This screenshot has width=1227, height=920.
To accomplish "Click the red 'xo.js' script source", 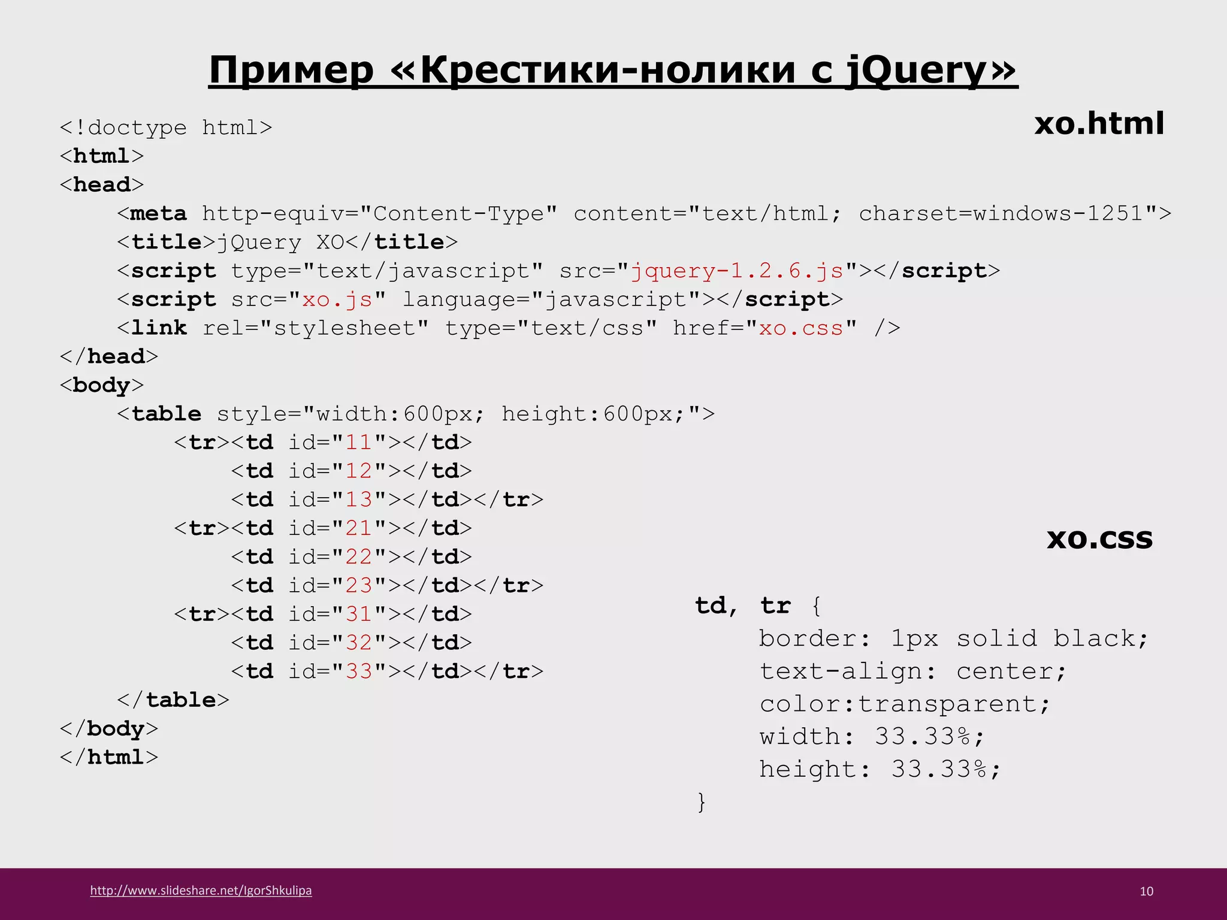I will click(337, 299).
